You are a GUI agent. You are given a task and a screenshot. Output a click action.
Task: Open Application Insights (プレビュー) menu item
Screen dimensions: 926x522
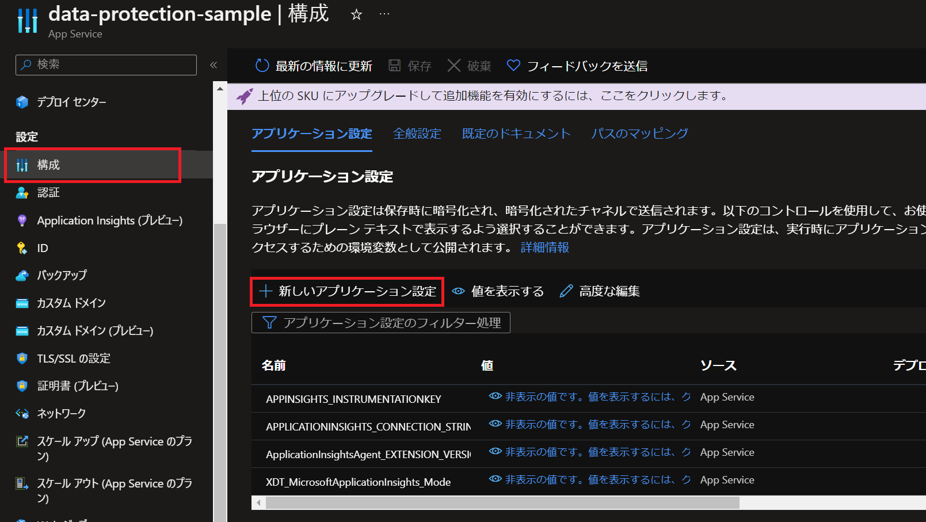(x=109, y=220)
